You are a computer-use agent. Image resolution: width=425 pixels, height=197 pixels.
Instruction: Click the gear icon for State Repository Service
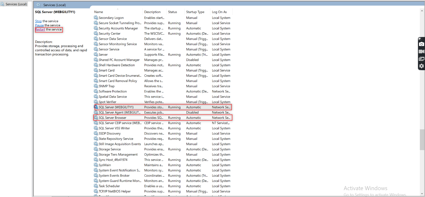coord(96,138)
